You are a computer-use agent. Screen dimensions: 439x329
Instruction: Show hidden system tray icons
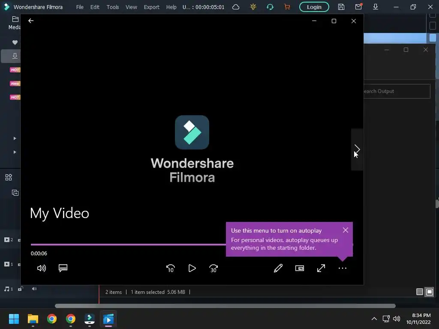click(374, 319)
